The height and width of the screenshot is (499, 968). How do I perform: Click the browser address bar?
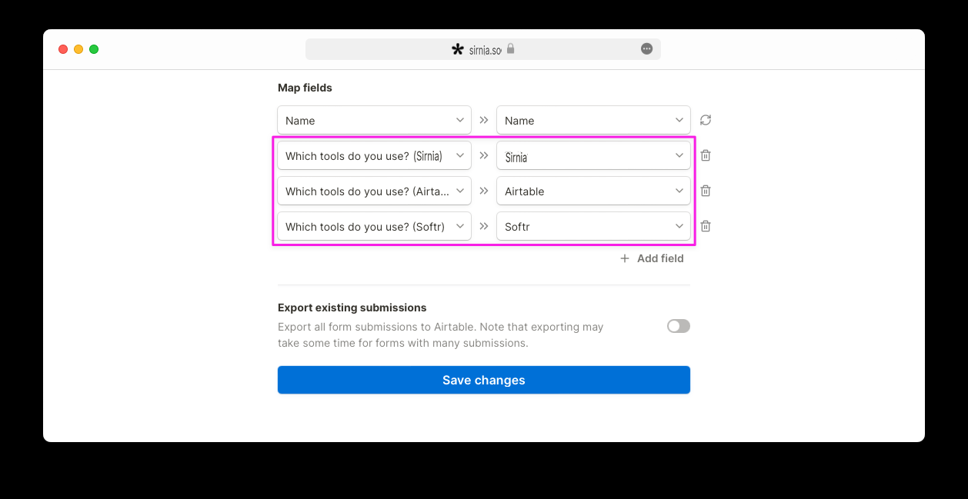pyautogui.click(x=483, y=49)
